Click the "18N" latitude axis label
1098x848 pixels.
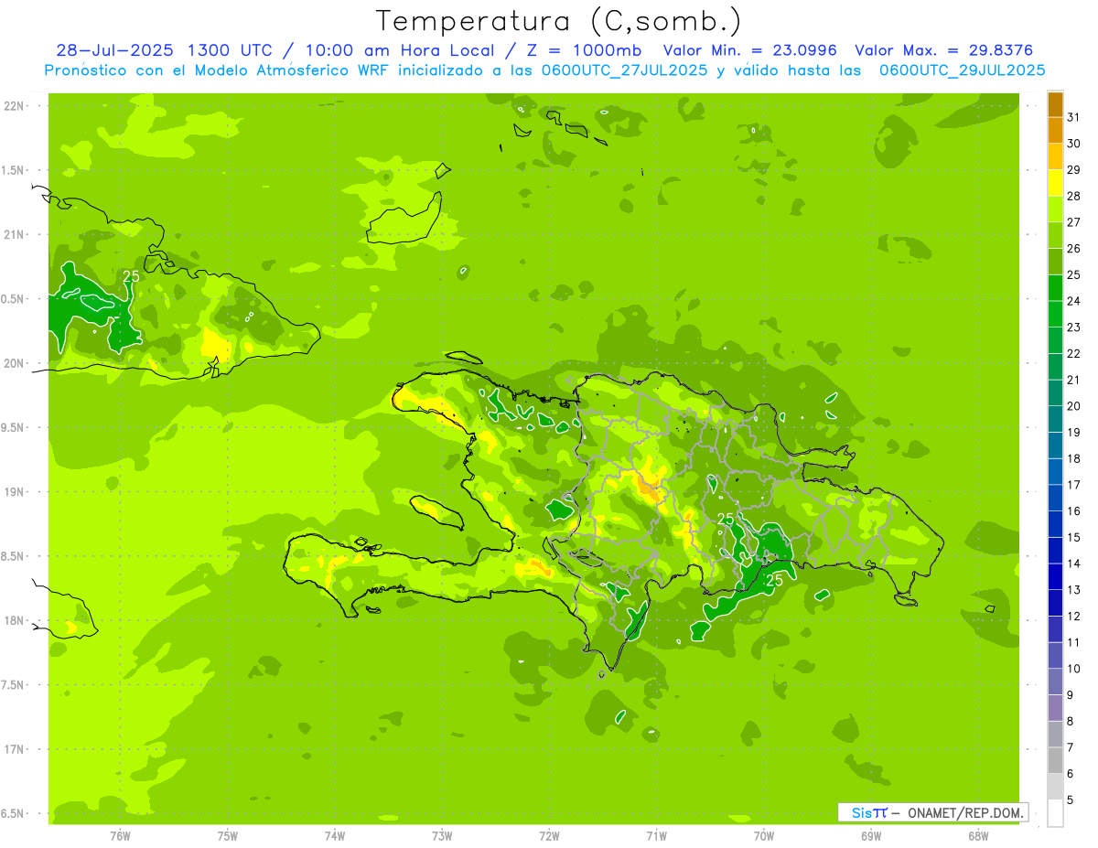15,621
